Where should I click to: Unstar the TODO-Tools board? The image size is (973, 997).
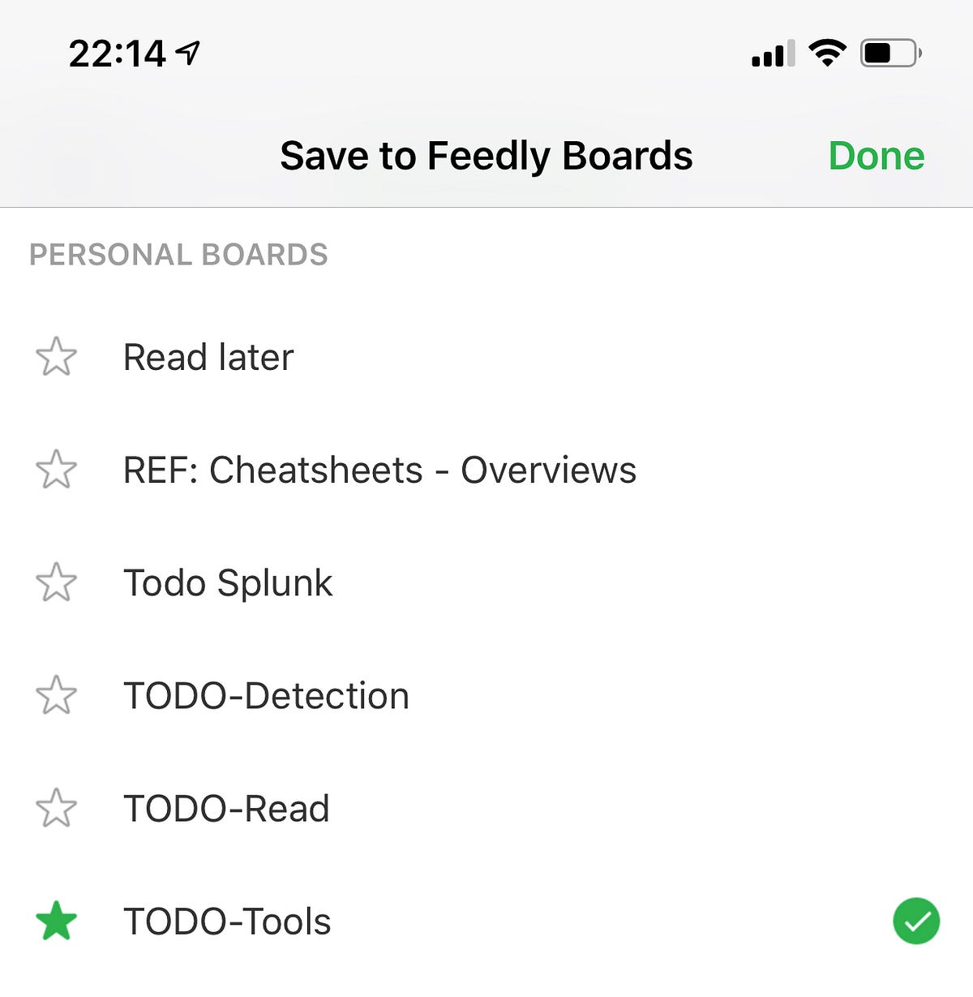(56, 922)
